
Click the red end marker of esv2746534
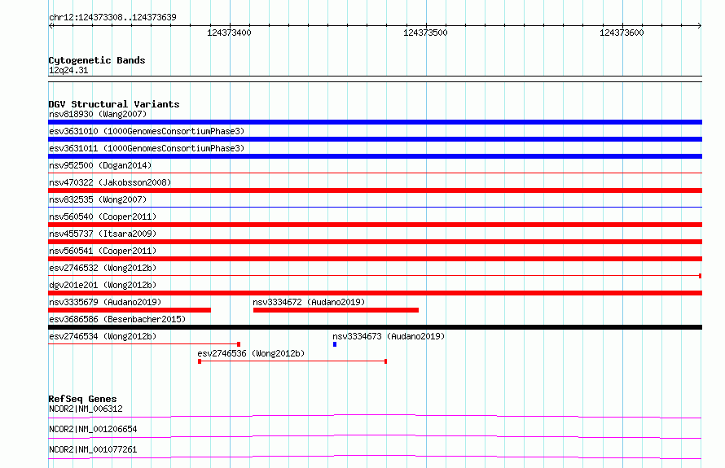[x=239, y=344]
